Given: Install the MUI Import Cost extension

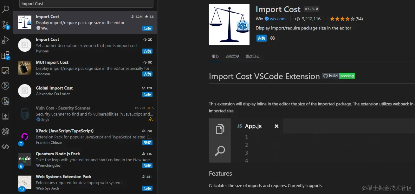Looking at the screenshot, I should pos(147,74).
